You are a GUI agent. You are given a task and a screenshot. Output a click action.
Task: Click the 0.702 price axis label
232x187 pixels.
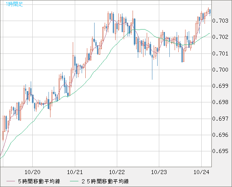click(x=220, y=37)
